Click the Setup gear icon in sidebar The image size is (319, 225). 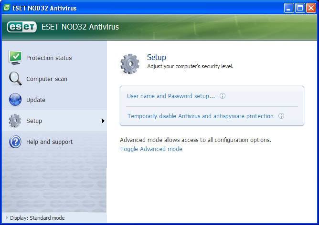click(x=15, y=121)
